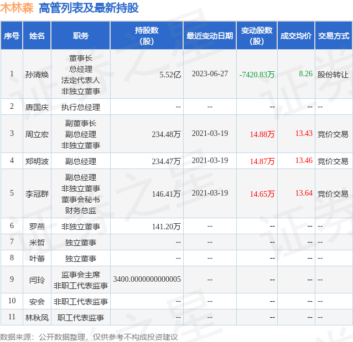Click 副董事长 position text

point(81,123)
